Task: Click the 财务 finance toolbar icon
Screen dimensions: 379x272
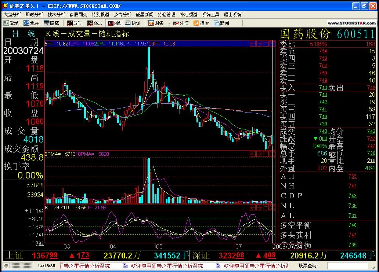Action: coord(156,23)
